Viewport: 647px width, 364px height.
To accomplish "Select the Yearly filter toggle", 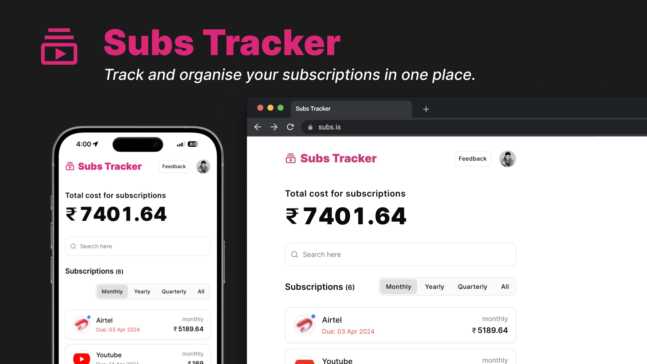I will tap(435, 287).
